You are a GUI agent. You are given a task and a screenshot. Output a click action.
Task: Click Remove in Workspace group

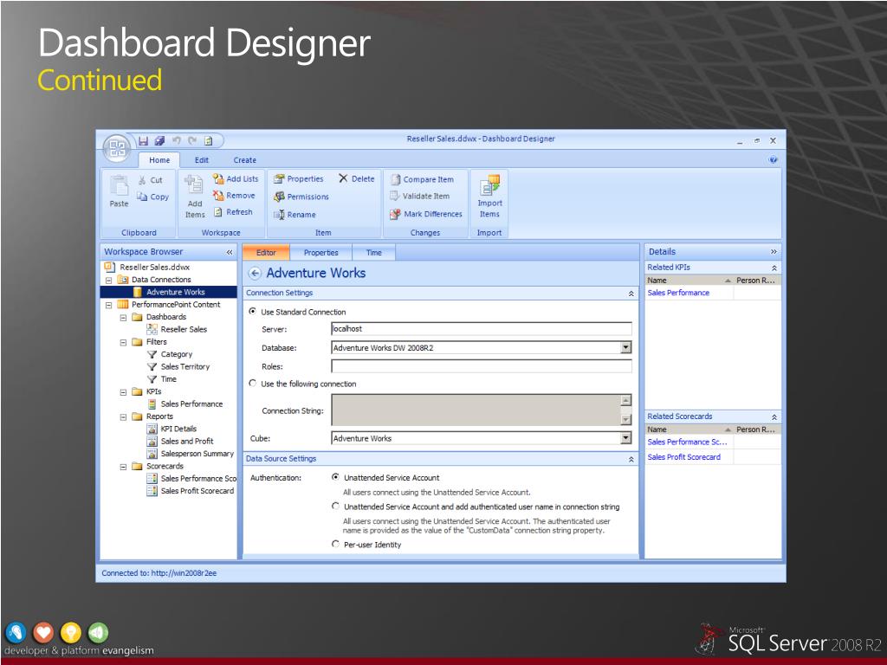coord(234,195)
